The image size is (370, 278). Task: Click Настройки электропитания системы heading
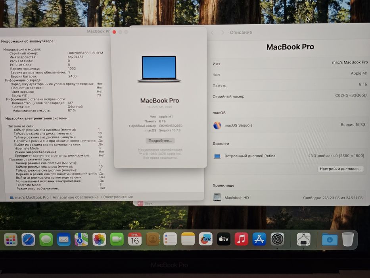tap(37, 118)
